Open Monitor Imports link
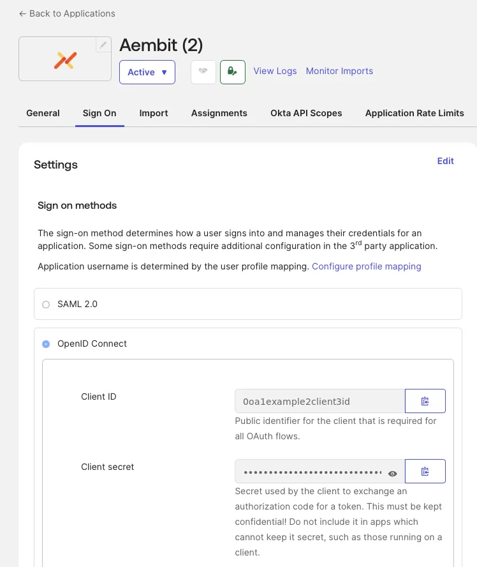 (339, 71)
